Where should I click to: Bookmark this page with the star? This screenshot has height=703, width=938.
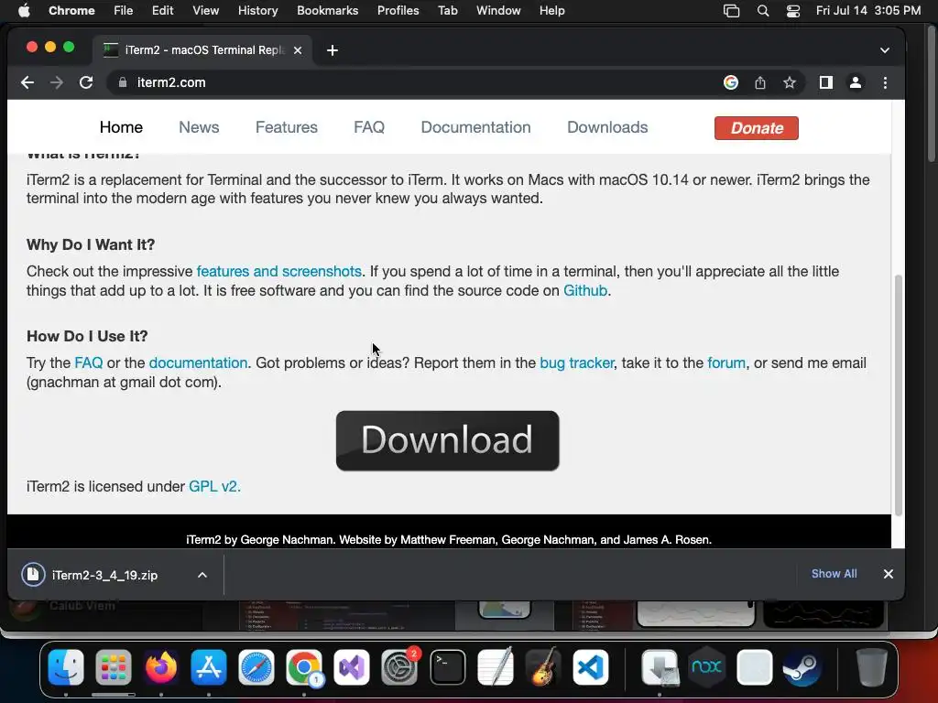790,82
